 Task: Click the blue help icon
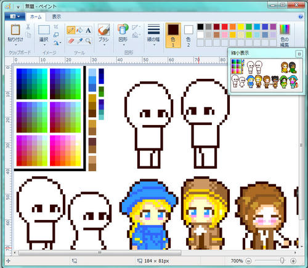pos(301,17)
